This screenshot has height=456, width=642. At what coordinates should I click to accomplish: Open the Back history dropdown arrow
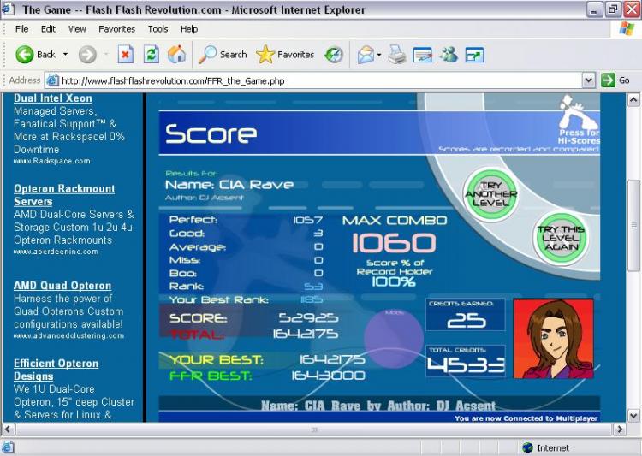[x=65, y=55]
